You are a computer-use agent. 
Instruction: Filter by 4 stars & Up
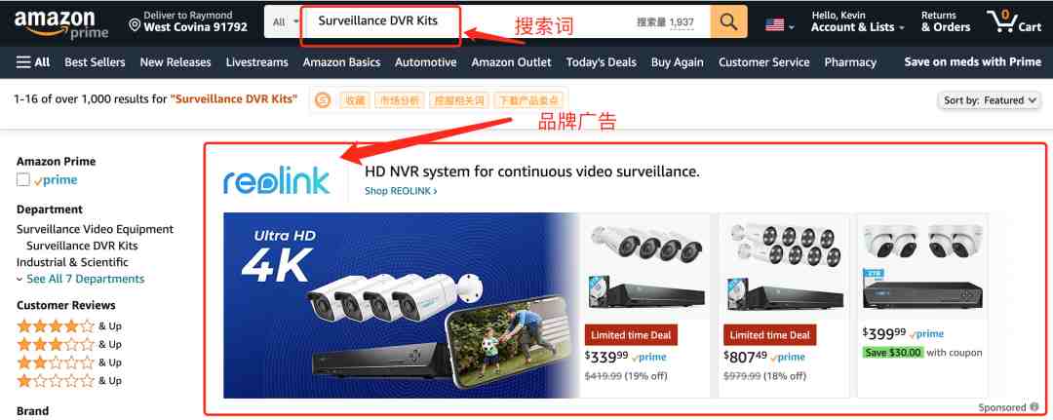(x=69, y=326)
